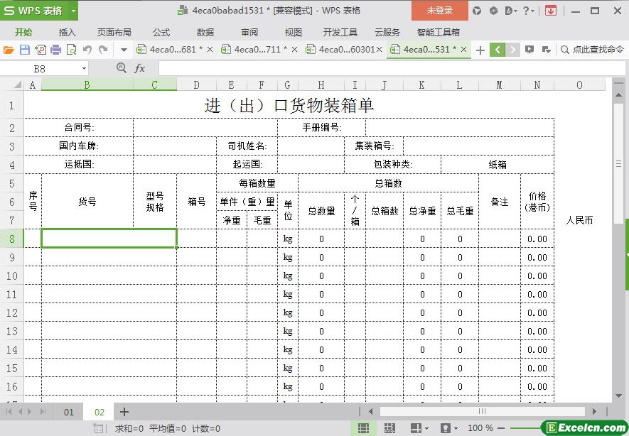629x436 pixels.
Task: Open the 云服务 ribbon tab
Action: (387, 32)
